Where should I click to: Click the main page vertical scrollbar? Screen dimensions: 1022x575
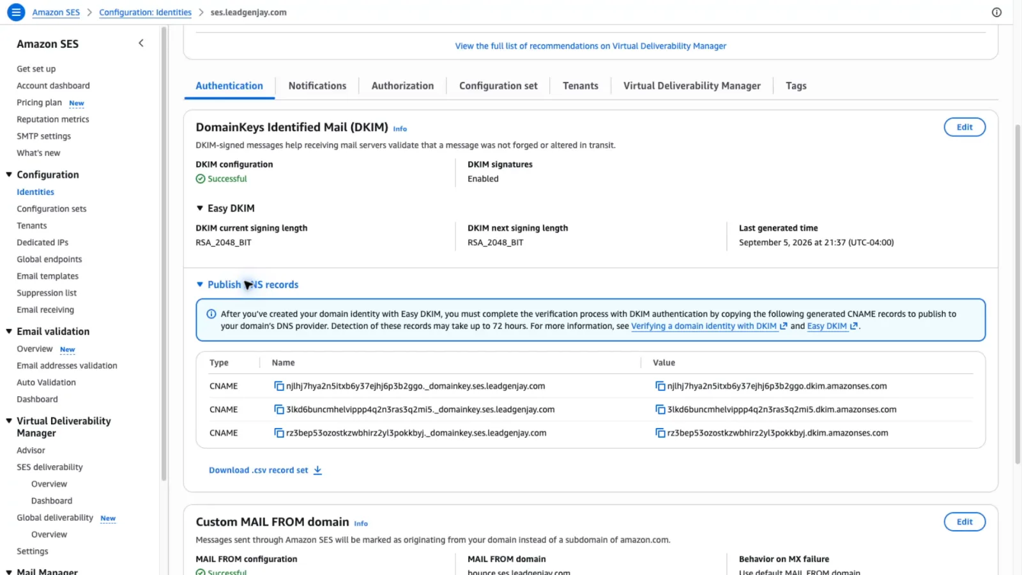pos(1018,294)
